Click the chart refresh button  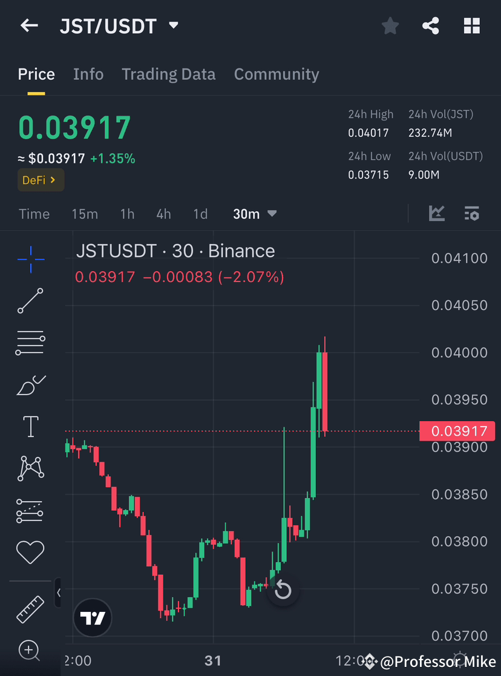point(283,589)
